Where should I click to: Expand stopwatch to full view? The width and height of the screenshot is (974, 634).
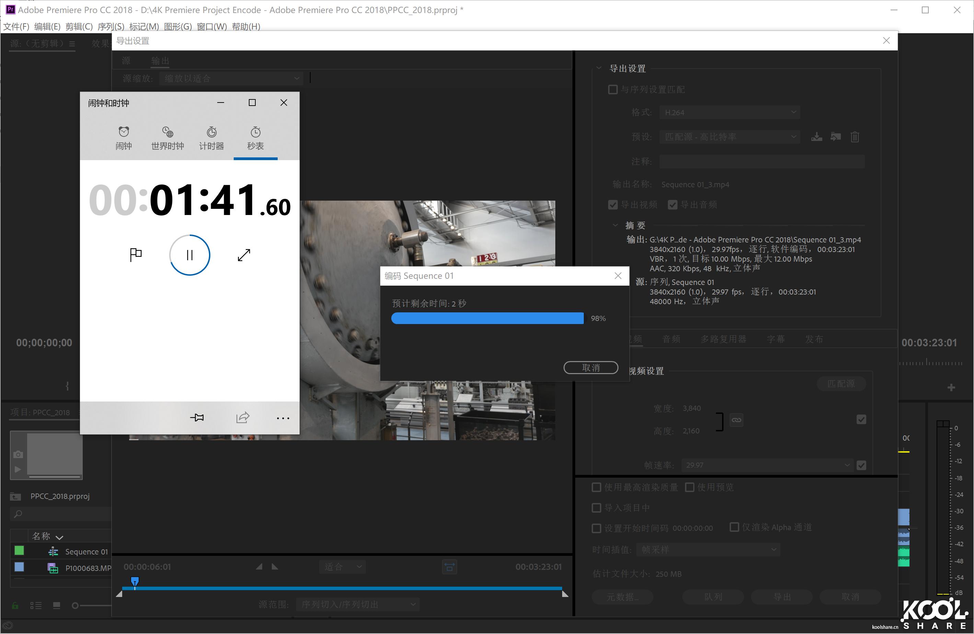coord(244,255)
